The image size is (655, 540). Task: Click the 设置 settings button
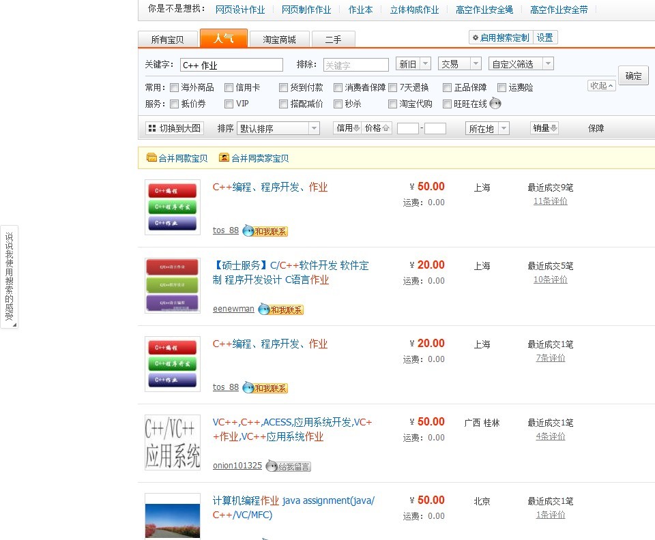tap(545, 37)
